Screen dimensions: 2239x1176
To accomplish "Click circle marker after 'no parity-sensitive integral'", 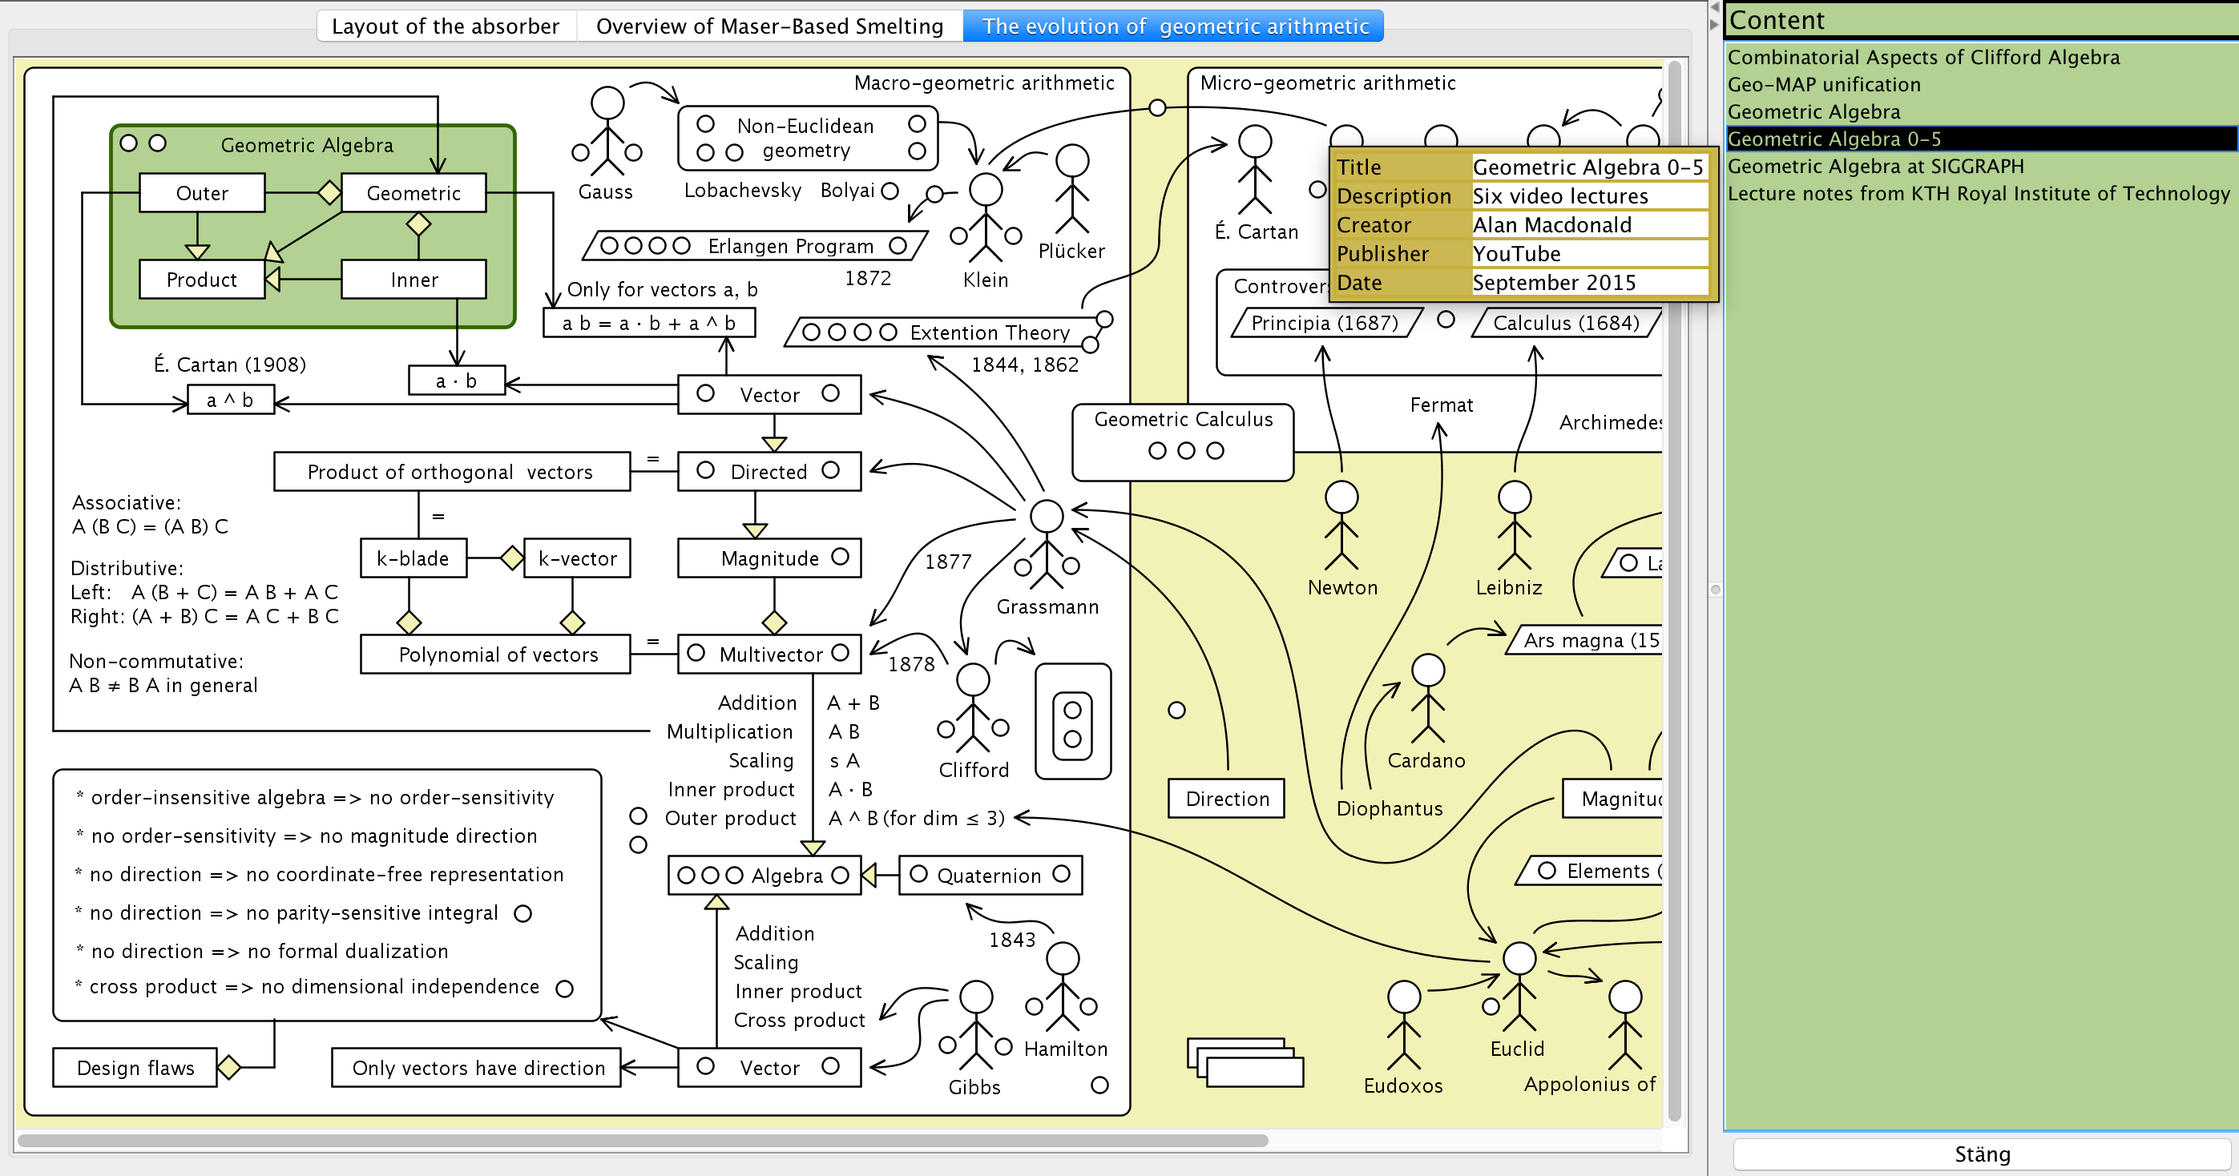I will tap(522, 913).
